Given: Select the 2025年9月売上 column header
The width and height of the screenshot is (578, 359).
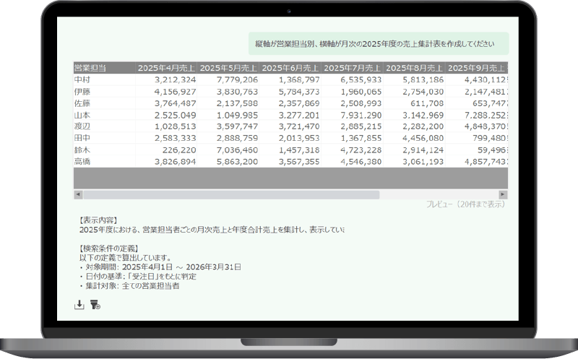Looking at the screenshot, I should pos(476,68).
